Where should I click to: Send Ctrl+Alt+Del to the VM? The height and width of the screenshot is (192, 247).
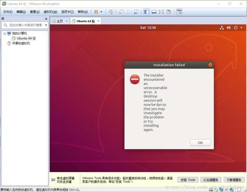pos(111,12)
